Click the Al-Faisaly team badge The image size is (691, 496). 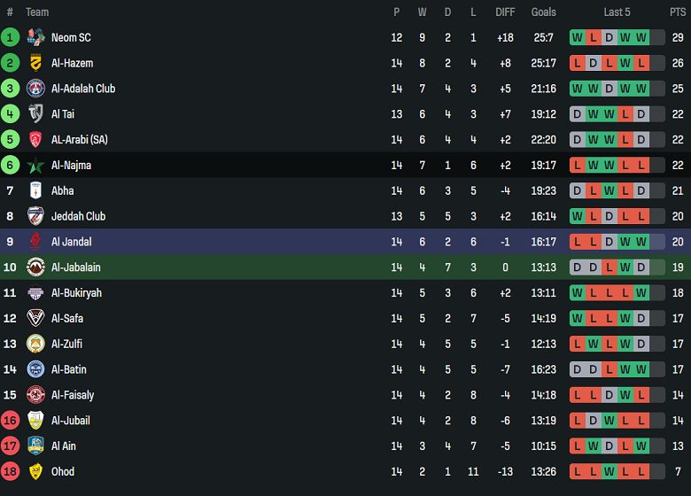[x=35, y=395]
